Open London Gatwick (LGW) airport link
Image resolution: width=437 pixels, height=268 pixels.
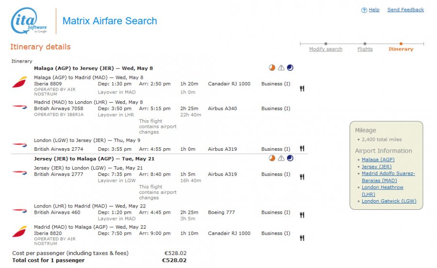point(389,201)
